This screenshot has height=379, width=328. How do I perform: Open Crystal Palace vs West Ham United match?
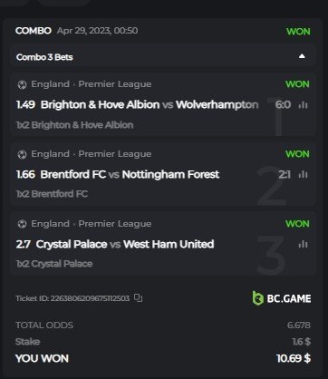click(x=125, y=244)
